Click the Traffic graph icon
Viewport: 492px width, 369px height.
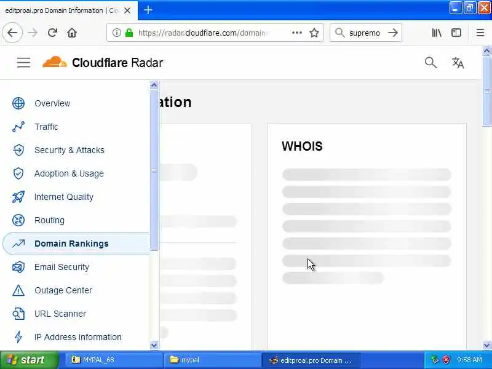pyautogui.click(x=18, y=127)
